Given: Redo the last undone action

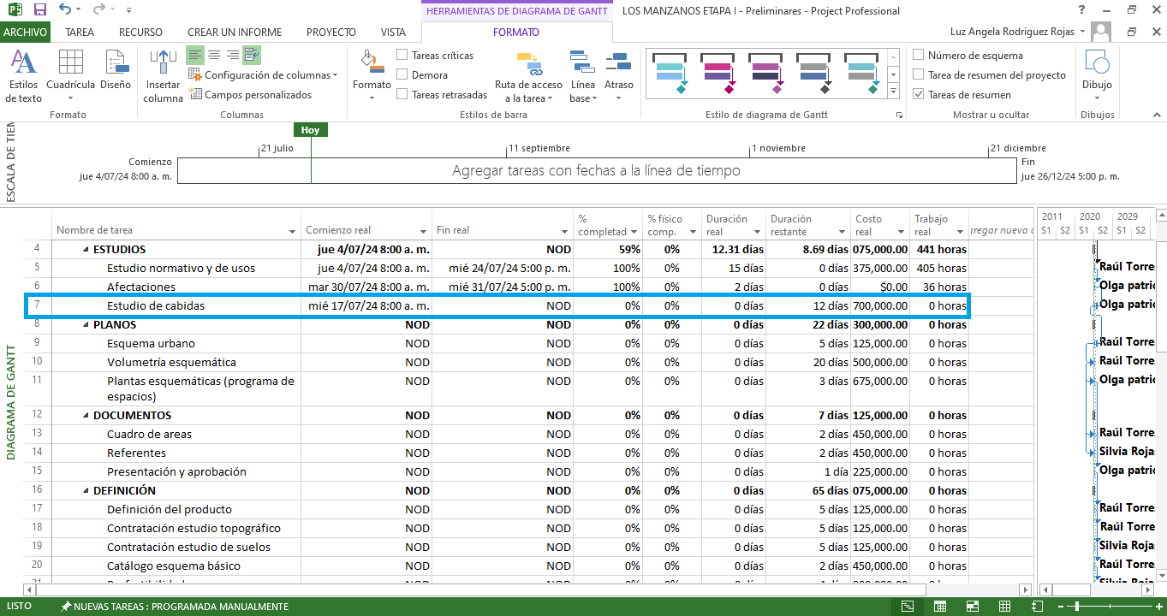Looking at the screenshot, I should pos(98,10).
